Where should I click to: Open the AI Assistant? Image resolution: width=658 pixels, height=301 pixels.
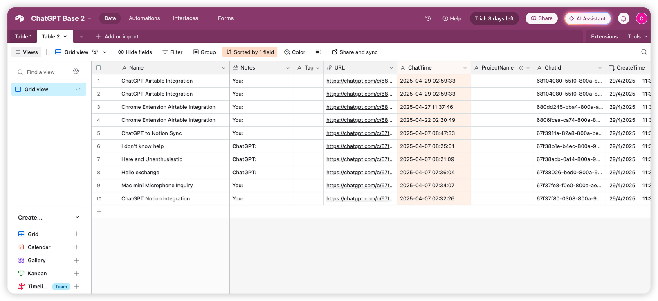(x=588, y=18)
